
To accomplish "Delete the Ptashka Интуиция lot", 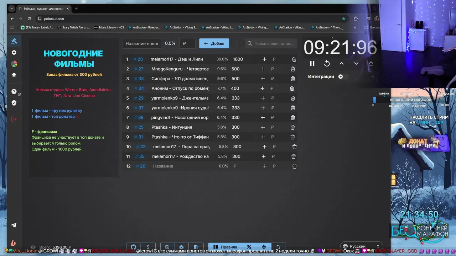I will click(292, 127).
